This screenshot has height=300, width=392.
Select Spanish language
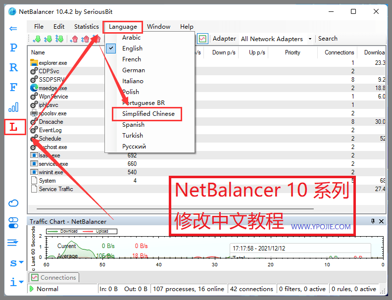tap(150, 124)
